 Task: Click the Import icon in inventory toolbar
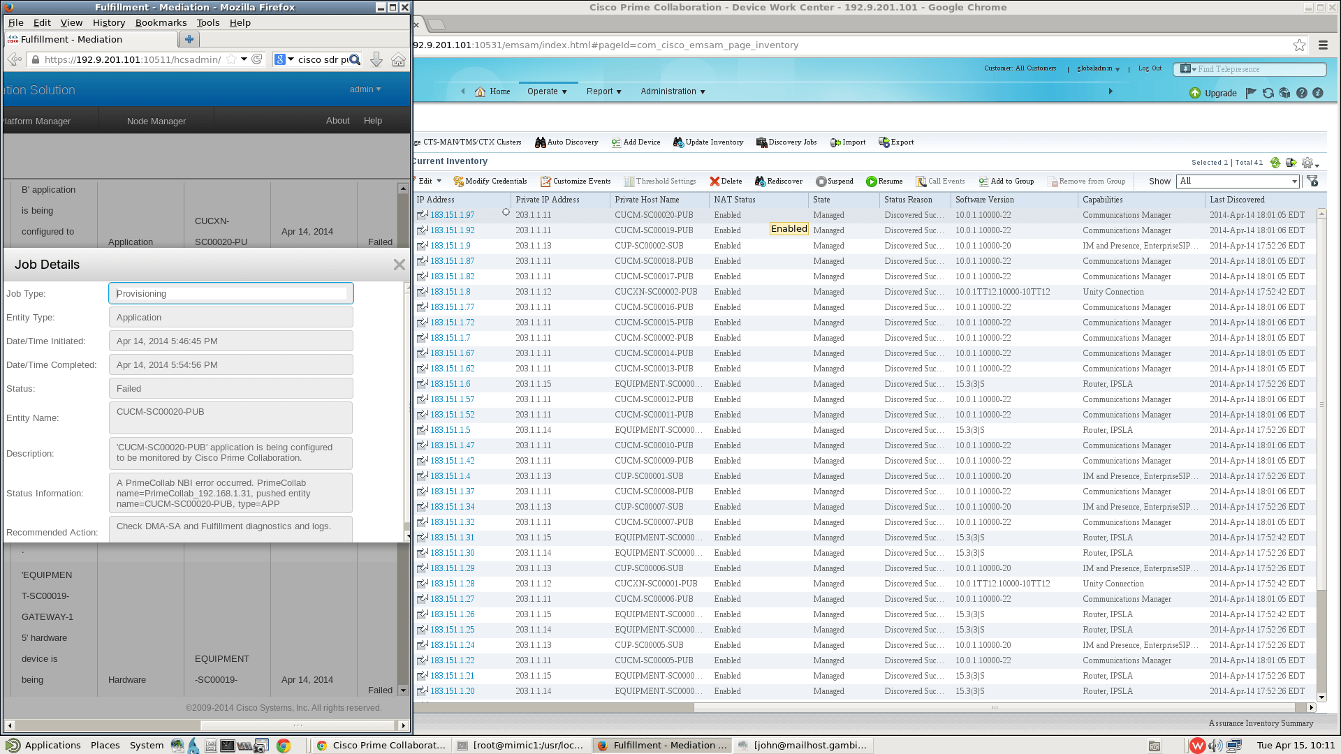tap(835, 142)
